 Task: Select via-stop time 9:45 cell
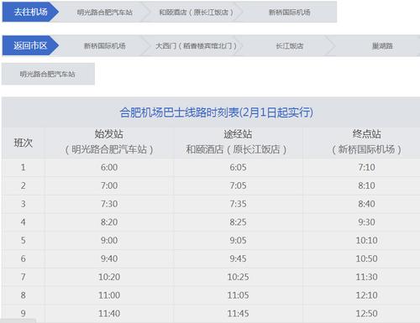click(238, 258)
